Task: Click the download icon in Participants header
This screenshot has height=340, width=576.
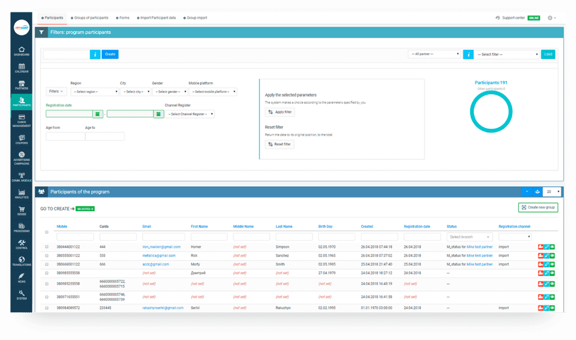Action: pos(537,192)
